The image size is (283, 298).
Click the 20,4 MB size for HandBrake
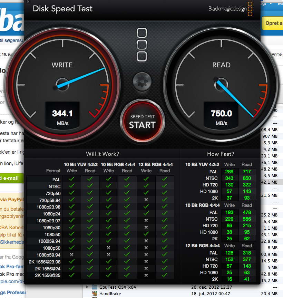(269, 294)
